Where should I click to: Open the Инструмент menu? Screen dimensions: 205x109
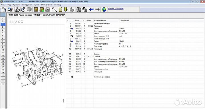tap(27, 5)
